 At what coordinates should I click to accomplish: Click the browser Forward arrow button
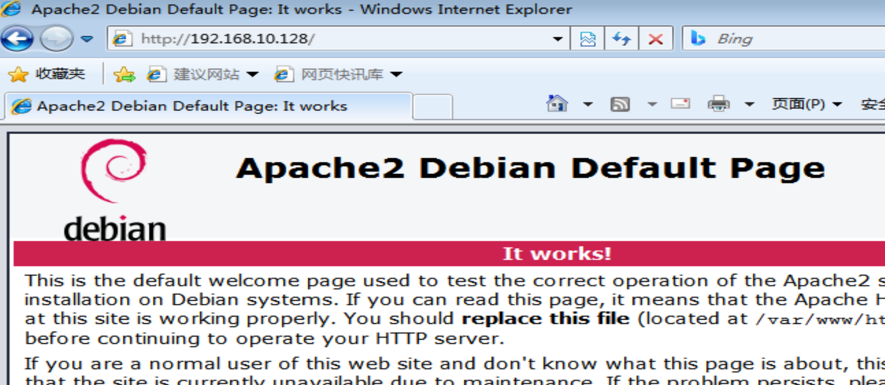coord(56,38)
